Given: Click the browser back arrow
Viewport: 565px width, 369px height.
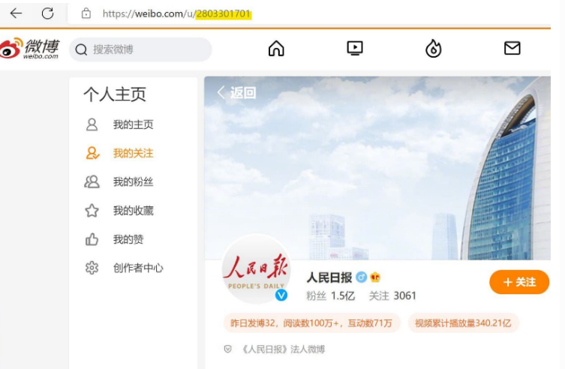Looking at the screenshot, I should point(16,13).
